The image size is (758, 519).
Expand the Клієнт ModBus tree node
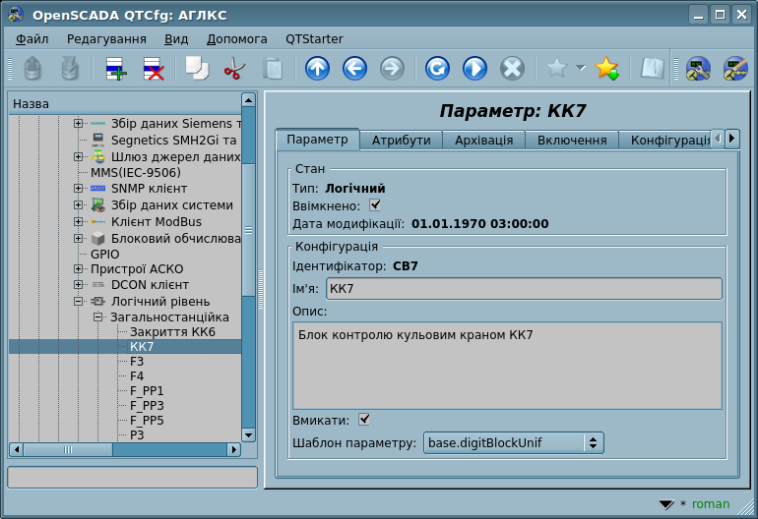tap(79, 222)
